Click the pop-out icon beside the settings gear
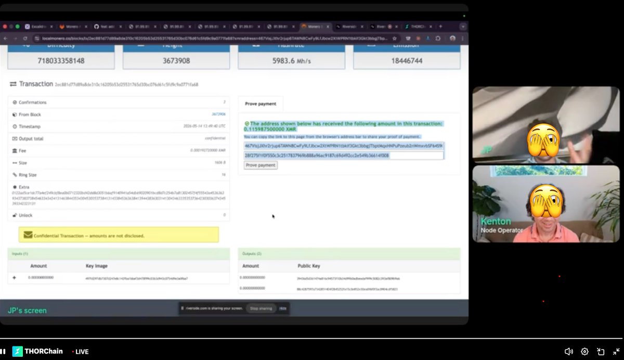Image resolution: width=624 pixels, height=360 pixels. coord(601,352)
